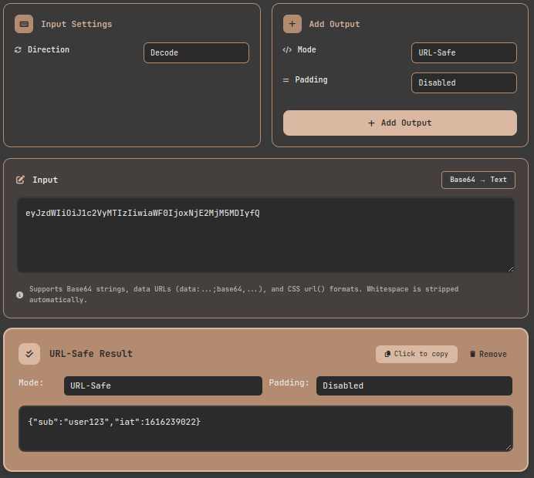Viewport: 534px width, 478px height.
Task: Click the refresh arrows icon next to Direction
Action: coord(18,50)
